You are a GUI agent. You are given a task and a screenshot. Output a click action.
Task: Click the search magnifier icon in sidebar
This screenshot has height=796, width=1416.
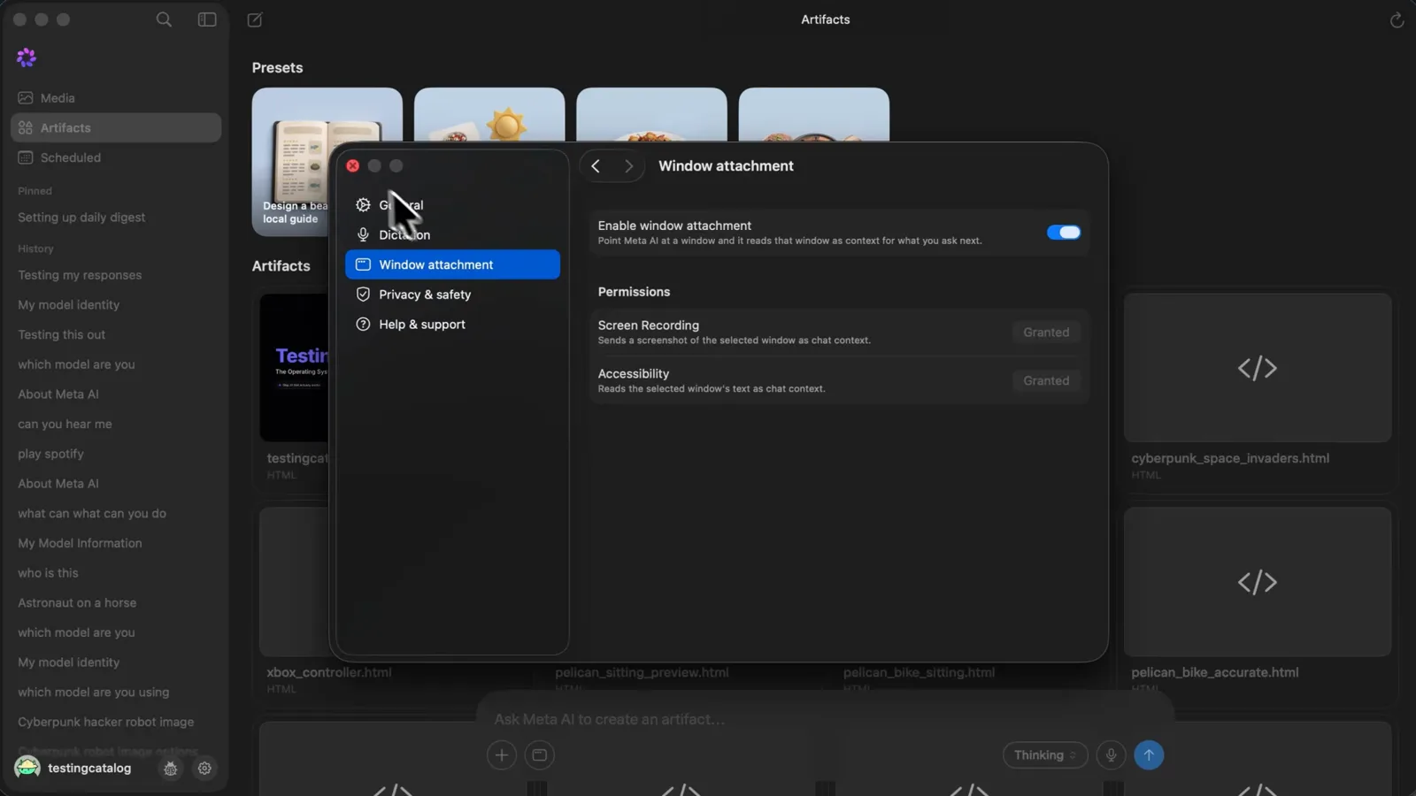164,19
